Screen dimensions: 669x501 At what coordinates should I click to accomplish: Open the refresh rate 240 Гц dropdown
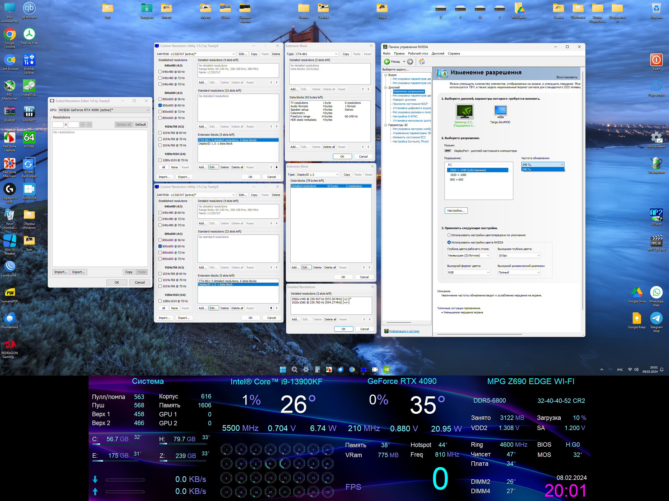click(542, 165)
